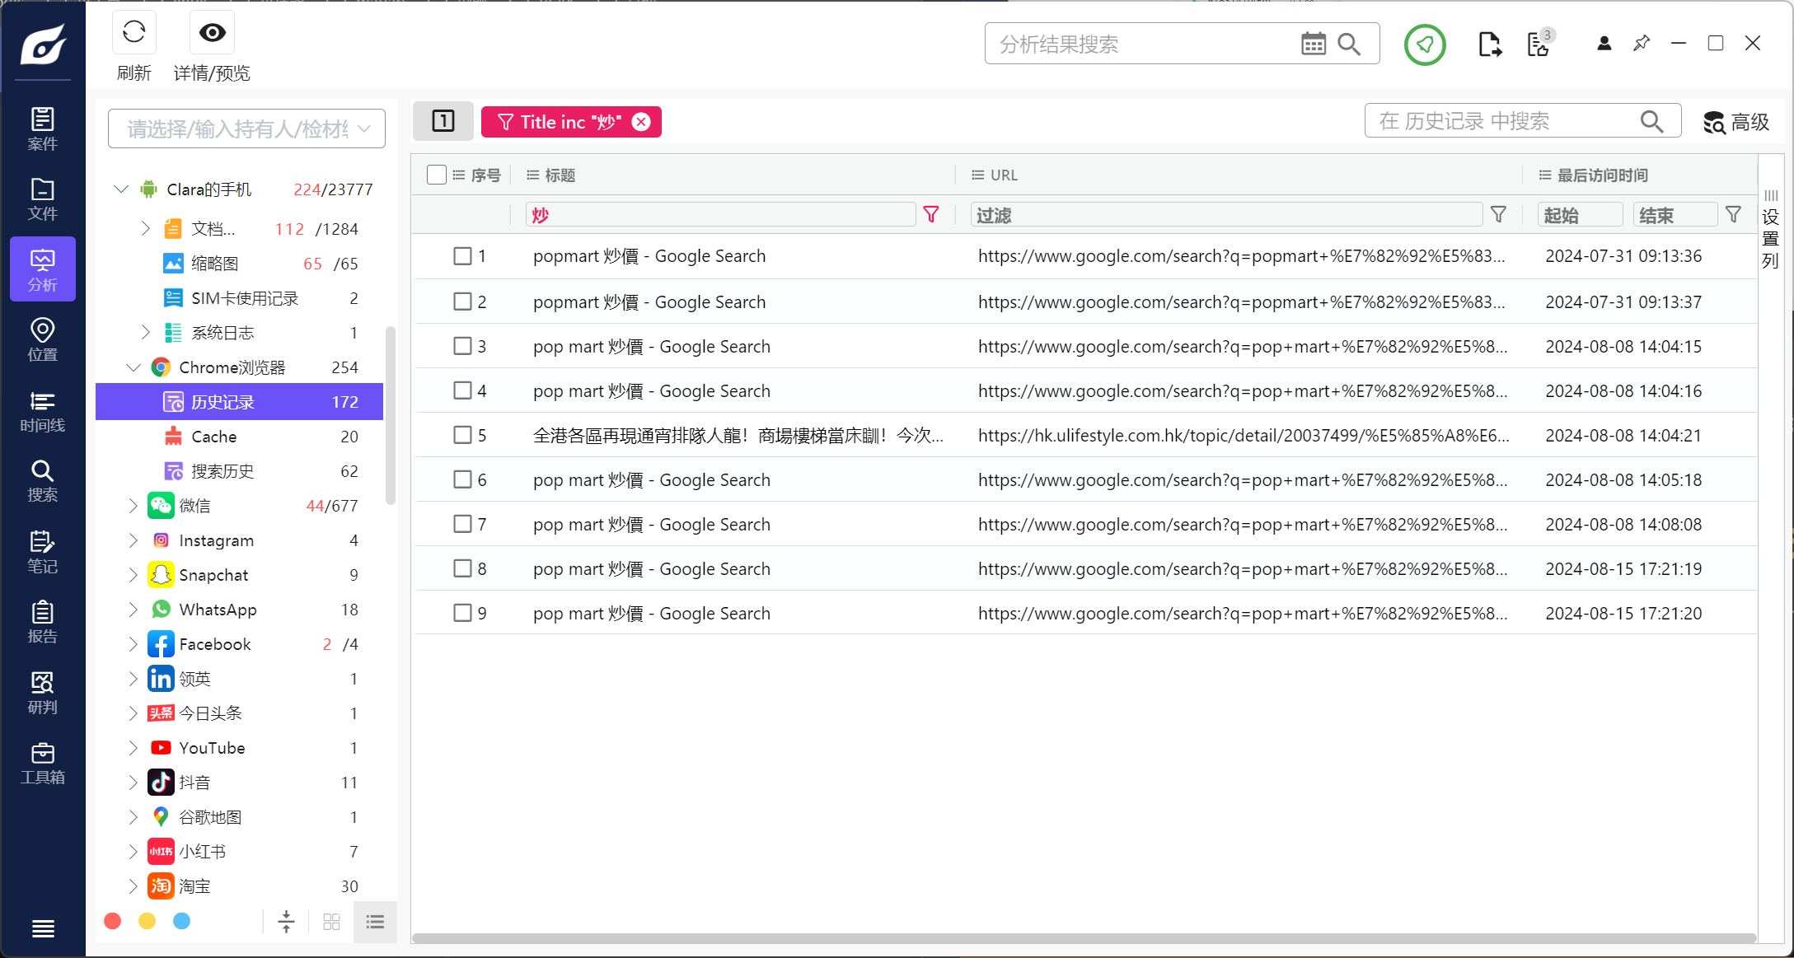The width and height of the screenshot is (1794, 958).
Task: Check the checkbox for row 5
Action: click(462, 435)
